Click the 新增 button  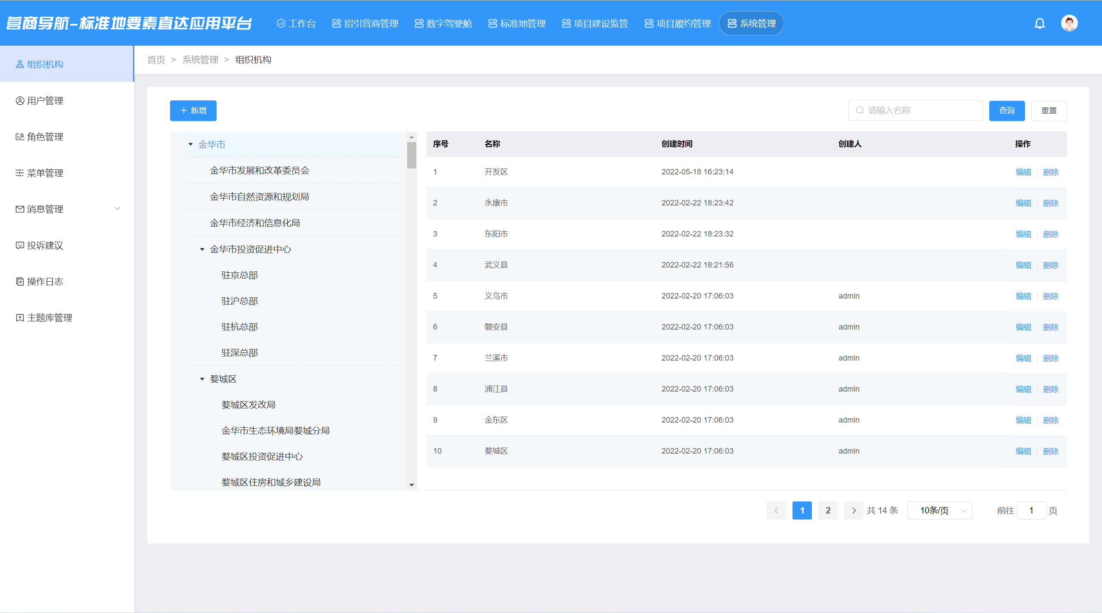193,111
